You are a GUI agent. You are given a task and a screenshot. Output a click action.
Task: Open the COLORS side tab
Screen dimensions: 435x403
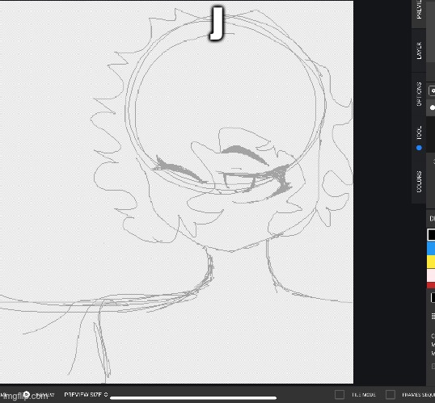419,182
